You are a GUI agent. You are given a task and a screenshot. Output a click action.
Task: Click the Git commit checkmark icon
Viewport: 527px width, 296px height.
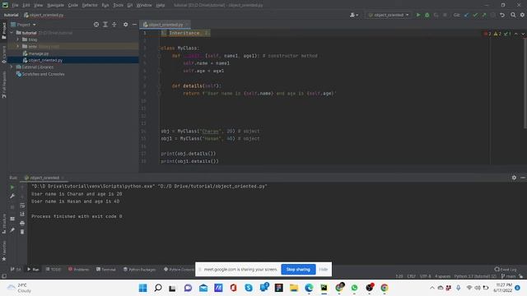click(x=475, y=15)
